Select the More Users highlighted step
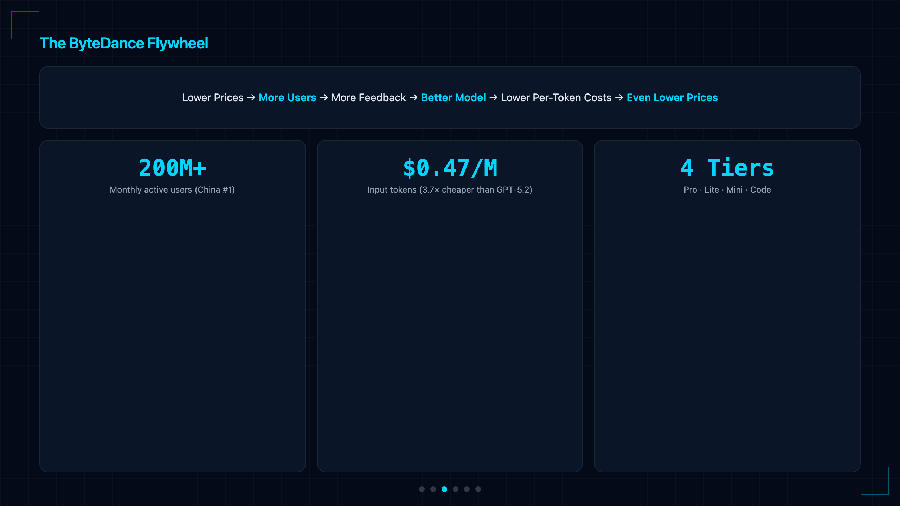The image size is (900, 506). pyautogui.click(x=287, y=98)
